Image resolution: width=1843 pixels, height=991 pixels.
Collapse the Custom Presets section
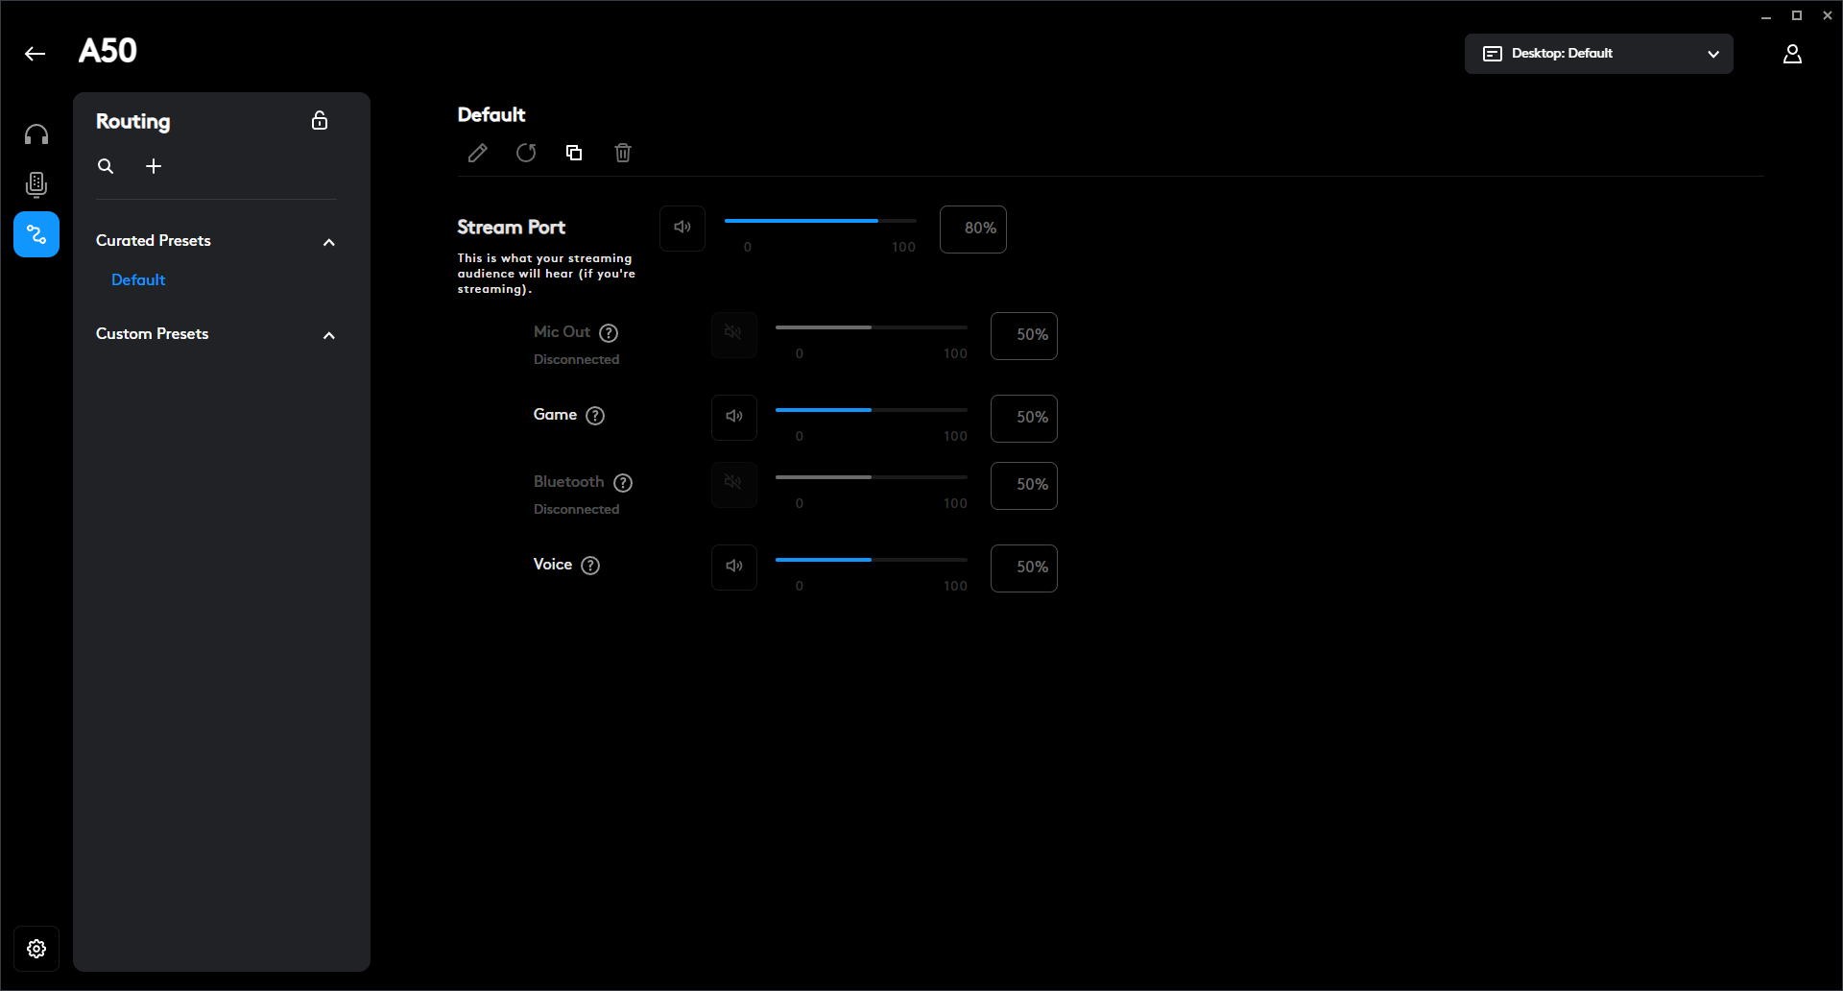coord(329,335)
